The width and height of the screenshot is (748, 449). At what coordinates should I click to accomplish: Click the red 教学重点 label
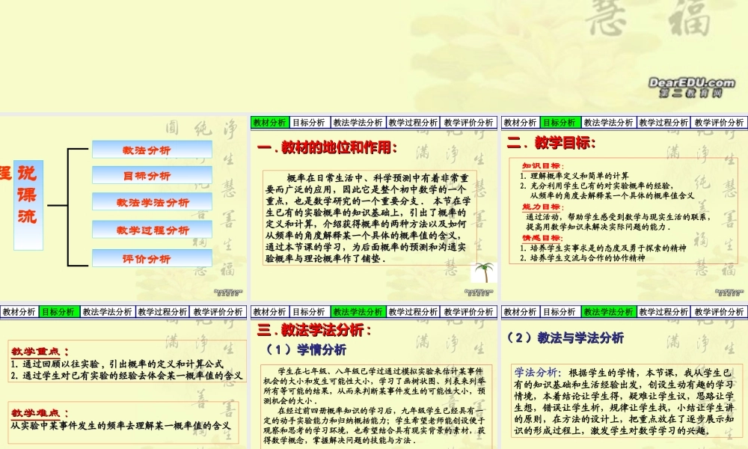coord(40,352)
